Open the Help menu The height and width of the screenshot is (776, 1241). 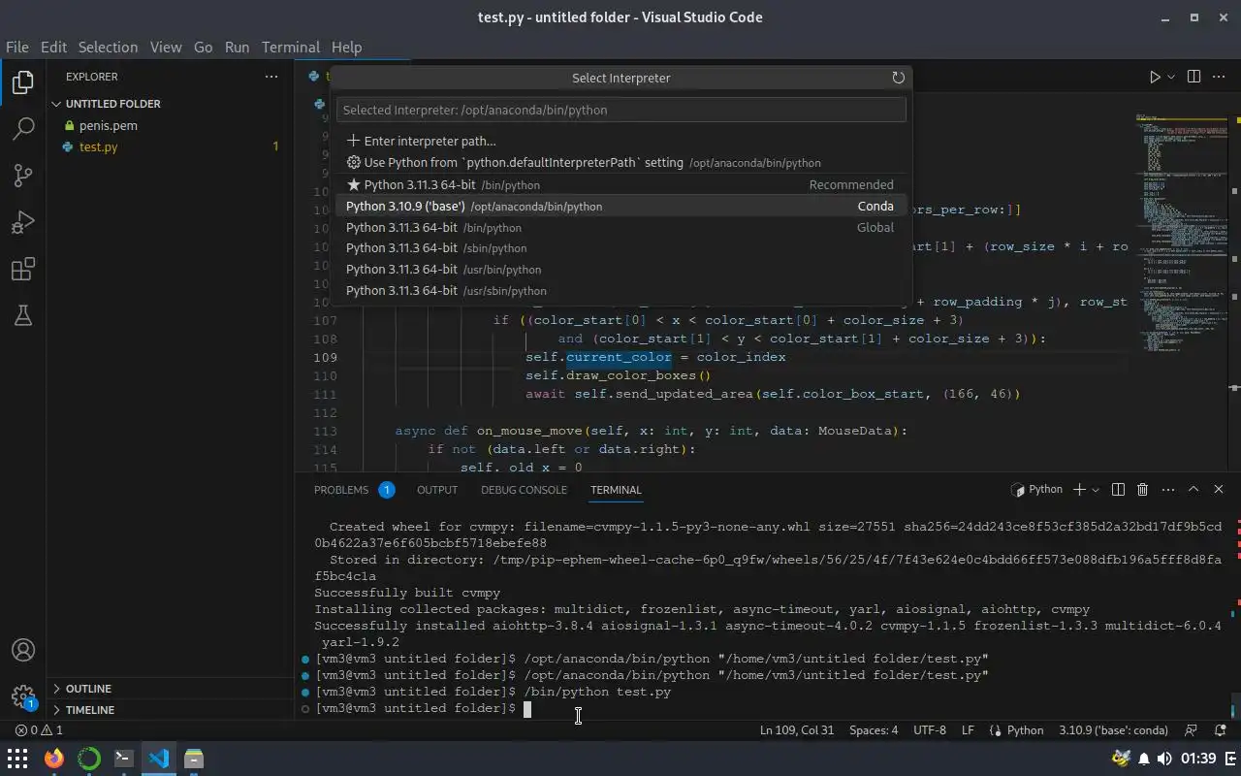tap(346, 47)
